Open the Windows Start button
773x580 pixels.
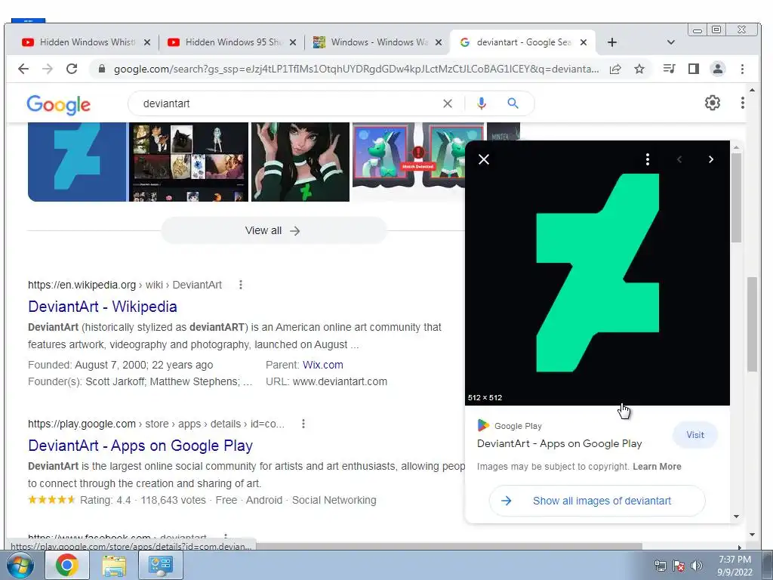click(x=20, y=565)
